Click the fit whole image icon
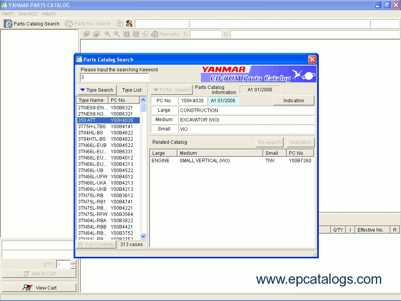The width and height of the screenshot is (401, 301). click(126, 34)
